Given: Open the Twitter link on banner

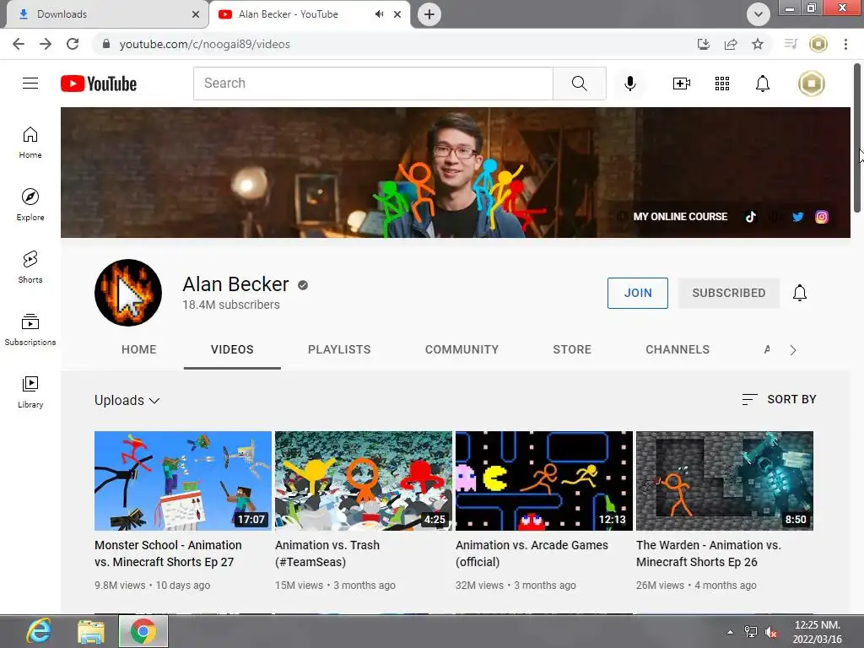Looking at the screenshot, I should (x=798, y=217).
